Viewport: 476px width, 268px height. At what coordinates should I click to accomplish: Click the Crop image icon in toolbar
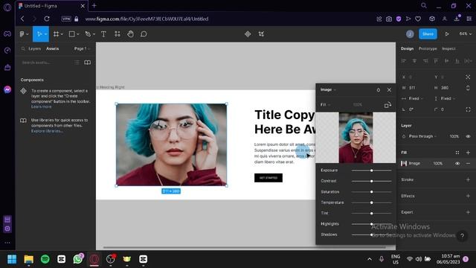pos(261,34)
